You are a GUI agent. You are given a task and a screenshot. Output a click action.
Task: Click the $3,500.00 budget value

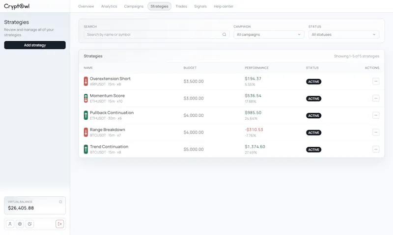[194, 81]
